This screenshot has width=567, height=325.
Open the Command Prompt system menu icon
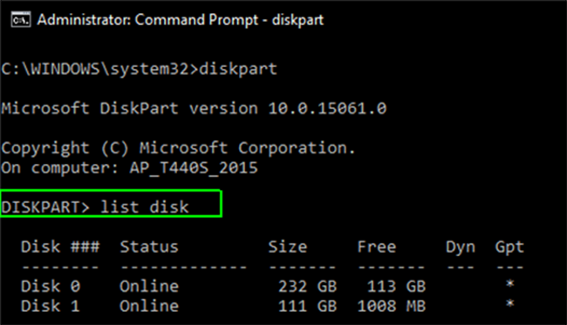coord(21,20)
